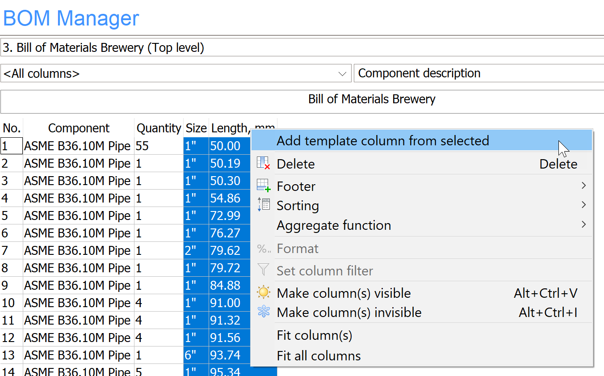Image resolution: width=604 pixels, height=376 pixels.
Task: Click the snowflake icon for invisible columns
Action: (x=264, y=312)
